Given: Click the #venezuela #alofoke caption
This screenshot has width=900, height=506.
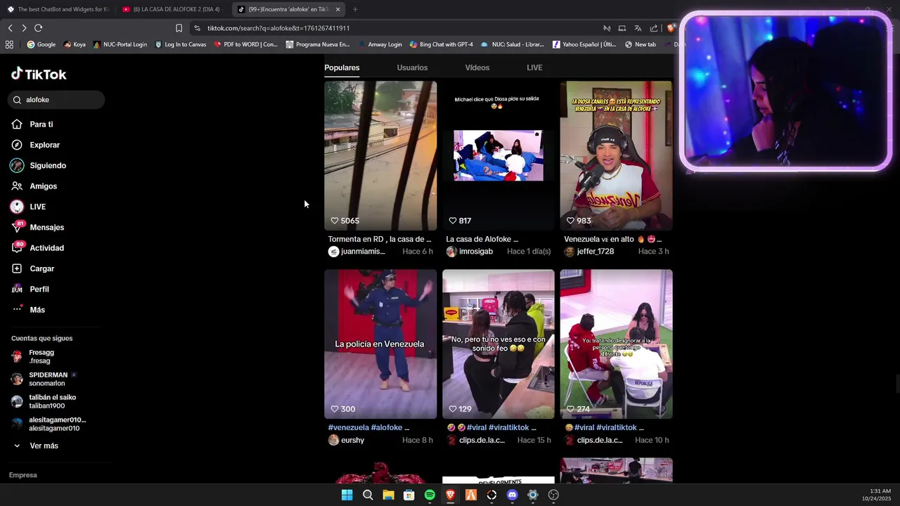Looking at the screenshot, I should click(368, 427).
